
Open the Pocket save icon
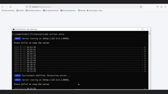[x=157, y=7]
